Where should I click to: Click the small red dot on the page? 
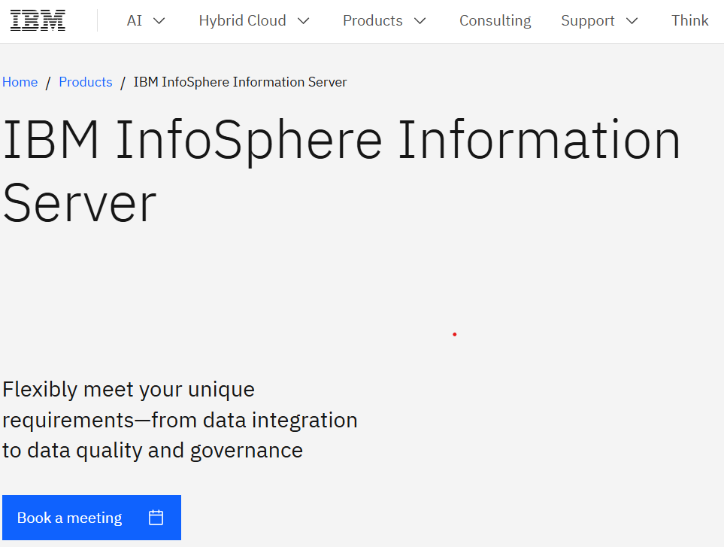pos(454,333)
